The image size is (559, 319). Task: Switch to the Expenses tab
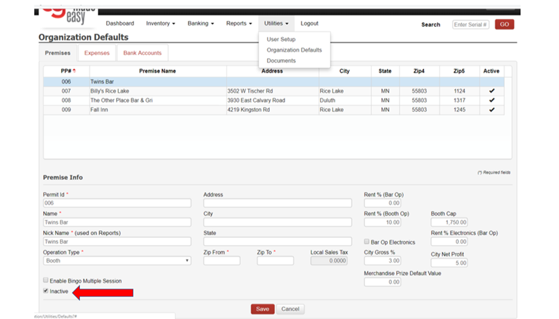coord(97,53)
